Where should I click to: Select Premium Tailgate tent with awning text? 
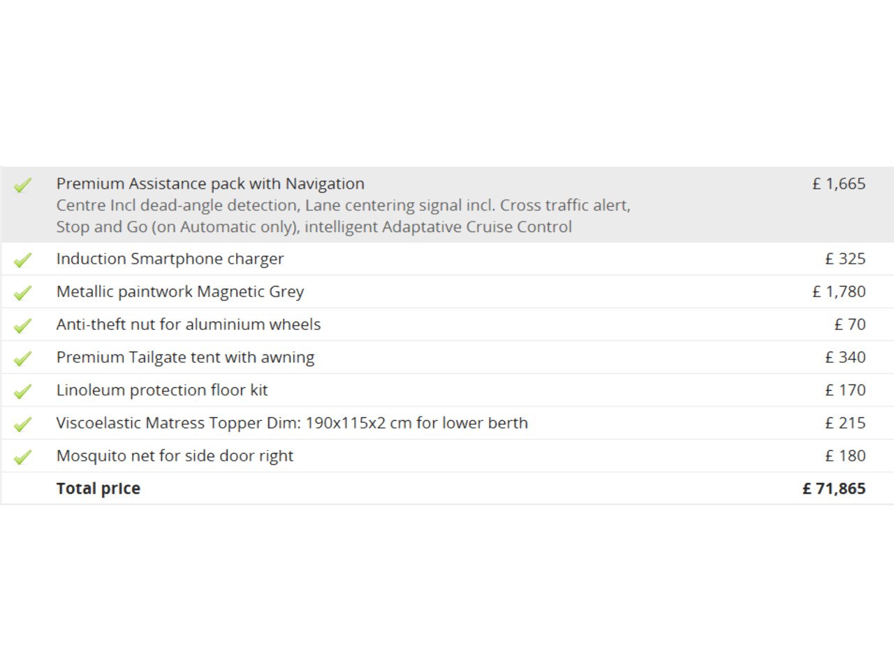pyautogui.click(x=185, y=357)
